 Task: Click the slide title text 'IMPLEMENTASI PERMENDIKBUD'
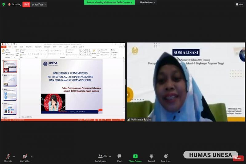(x=70, y=73)
